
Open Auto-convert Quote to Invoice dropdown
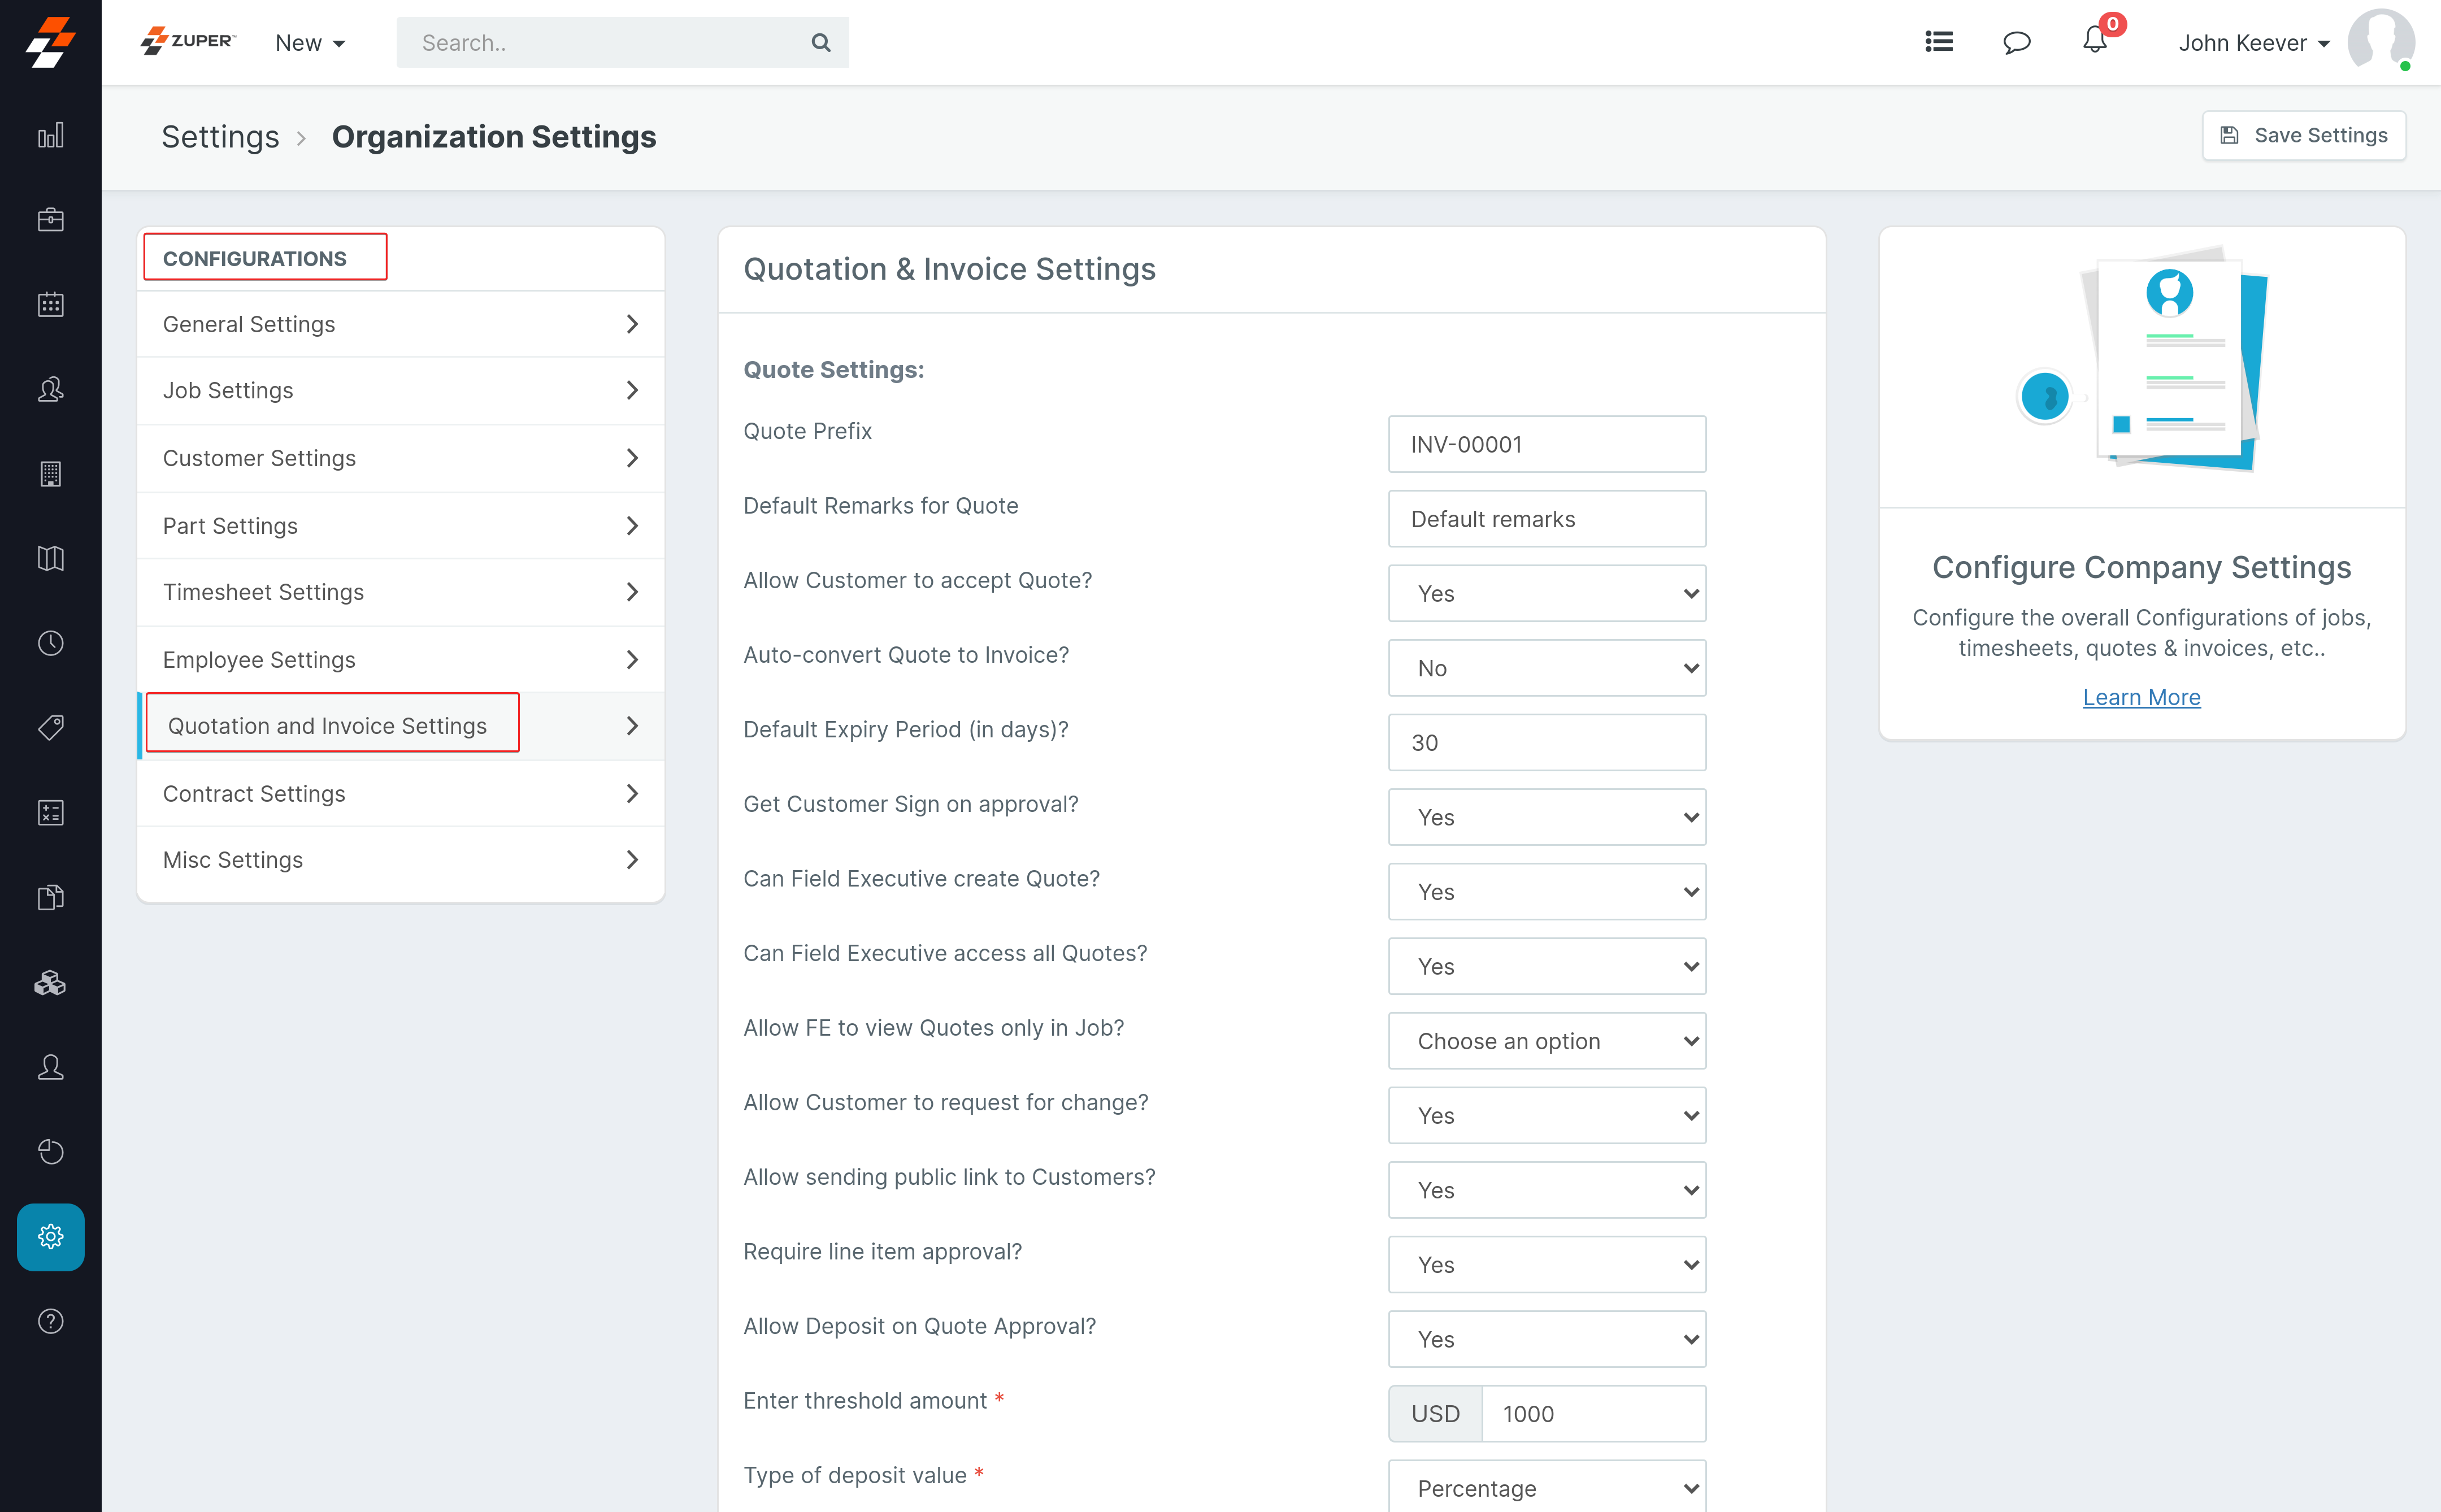(x=1546, y=668)
